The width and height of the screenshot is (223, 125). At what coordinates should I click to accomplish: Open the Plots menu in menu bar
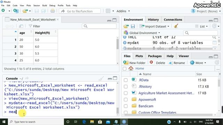point(29,6)
